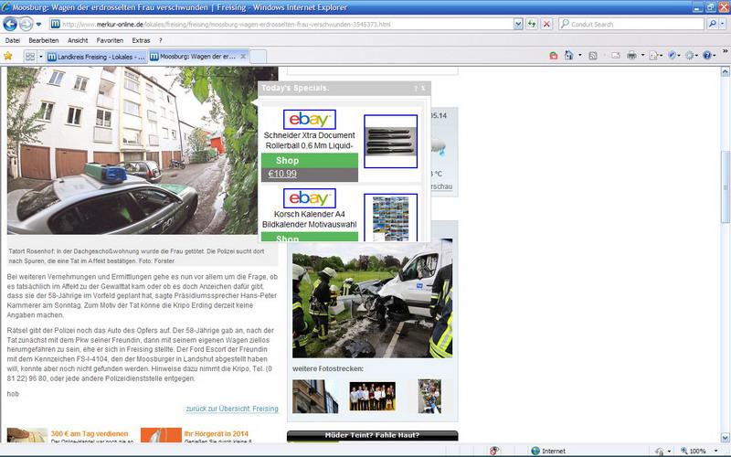731x457 pixels.
Task: Open Favorites with the yellow star icon
Action: [8, 57]
